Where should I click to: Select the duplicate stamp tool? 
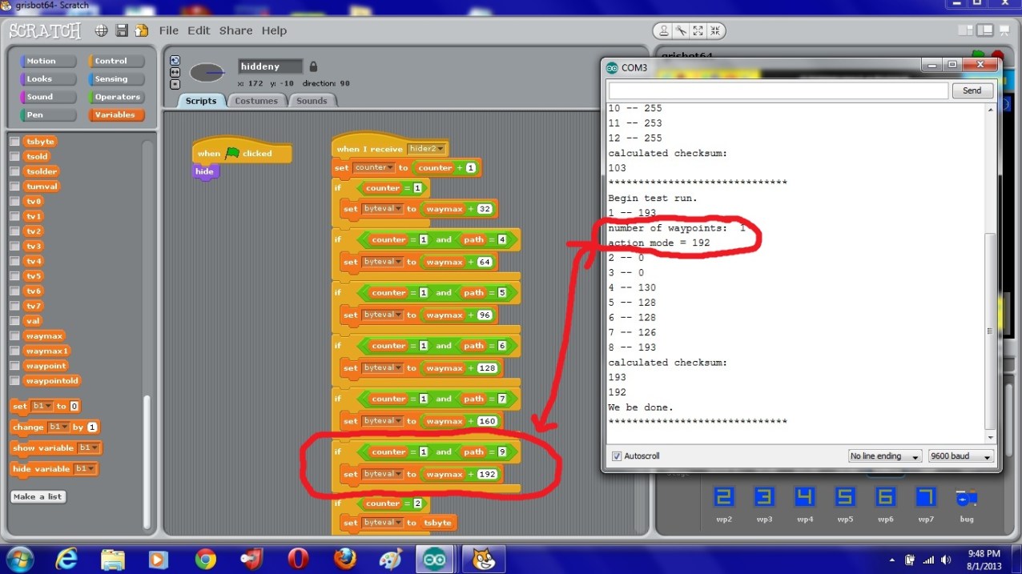(663, 31)
